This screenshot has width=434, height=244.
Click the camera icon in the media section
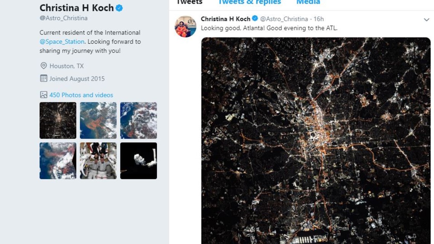43,95
